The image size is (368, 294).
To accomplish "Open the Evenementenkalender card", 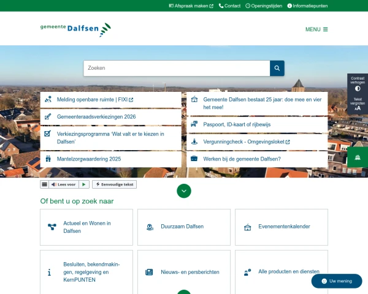I will [x=282, y=227].
